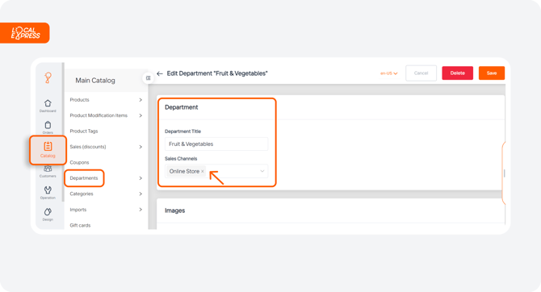Go back using the left arrow
Screen dimensions: 541x292
coord(159,73)
